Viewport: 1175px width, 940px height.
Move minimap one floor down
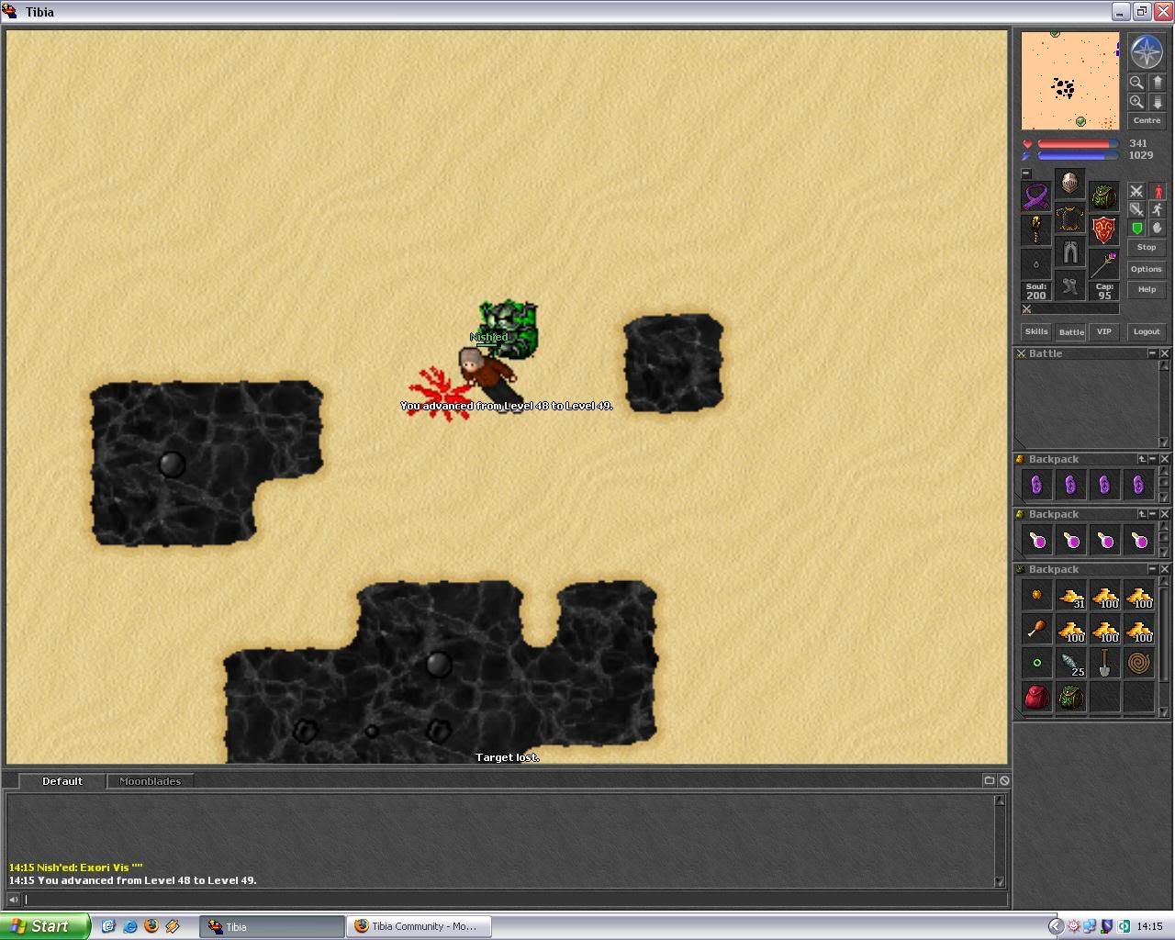1158,102
